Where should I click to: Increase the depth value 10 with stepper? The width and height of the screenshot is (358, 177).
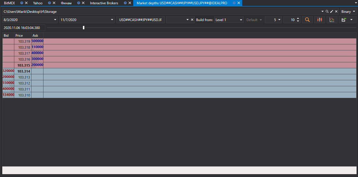[298, 18]
